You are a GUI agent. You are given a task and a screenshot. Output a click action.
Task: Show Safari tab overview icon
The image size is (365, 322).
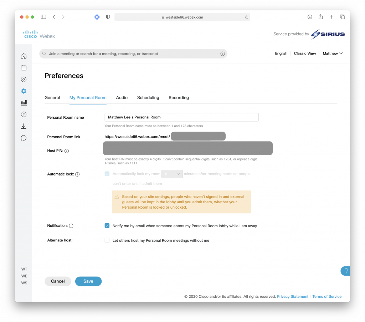(343, 17)
